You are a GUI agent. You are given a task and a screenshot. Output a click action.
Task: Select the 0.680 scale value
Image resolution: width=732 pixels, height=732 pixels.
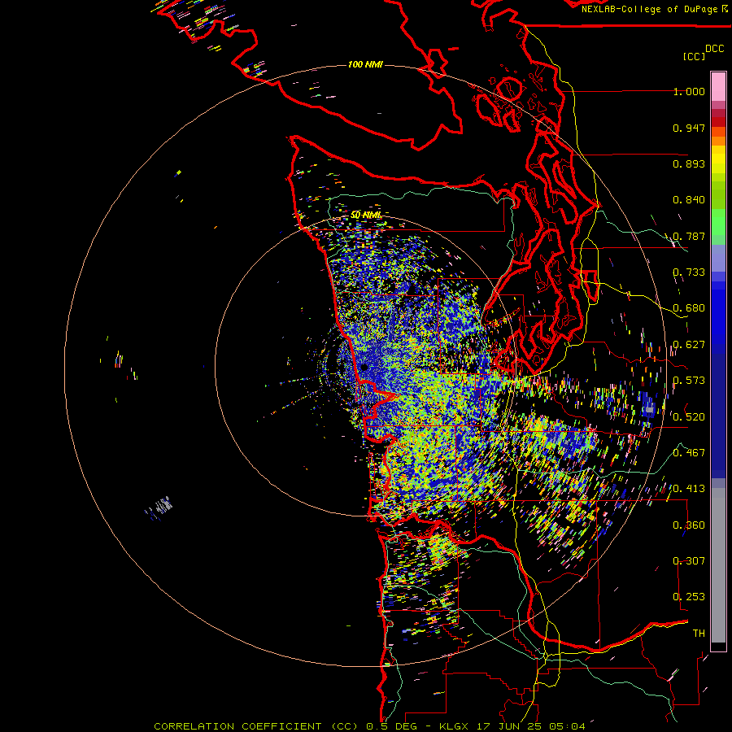coord(689,308)
